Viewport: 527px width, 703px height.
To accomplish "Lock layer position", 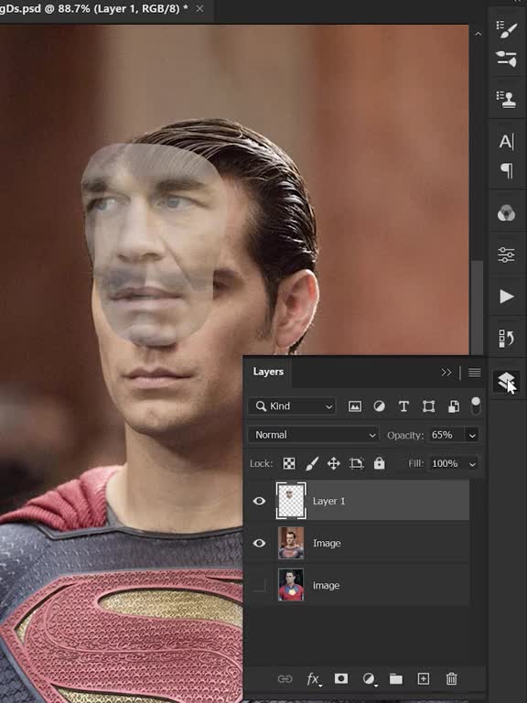I will click(x=334, y=463).
